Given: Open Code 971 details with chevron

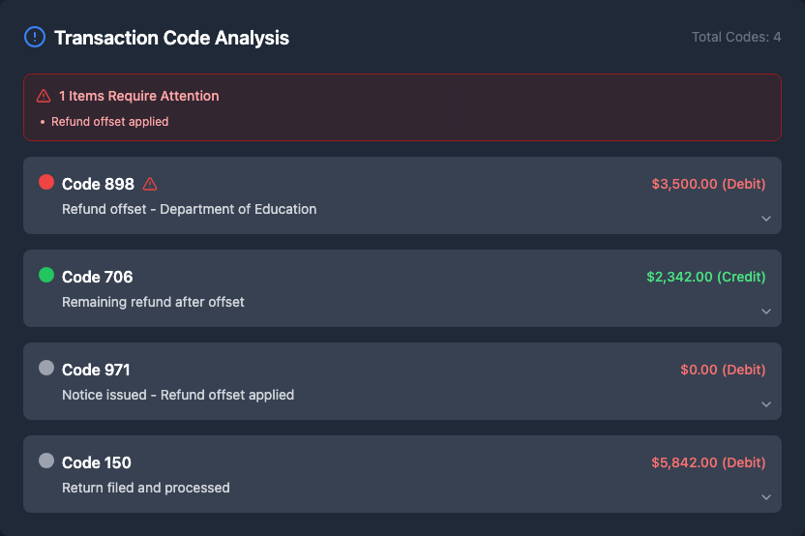Looking at the screenshot, I should pos(766,404).
